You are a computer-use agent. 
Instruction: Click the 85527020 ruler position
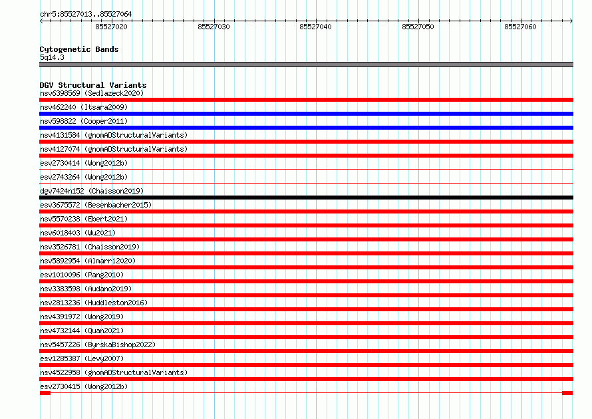point(111,27)
